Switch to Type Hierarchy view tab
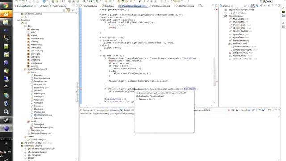The height and width of the screenshot is (161, 286). [x=58, y=6]
